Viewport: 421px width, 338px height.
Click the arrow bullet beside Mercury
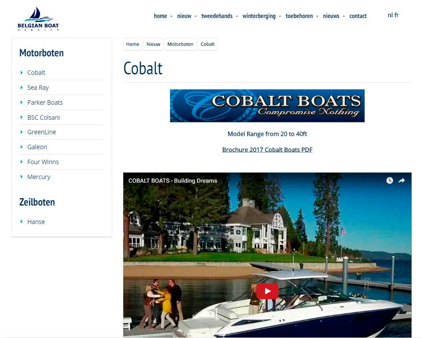click(22, 176)
